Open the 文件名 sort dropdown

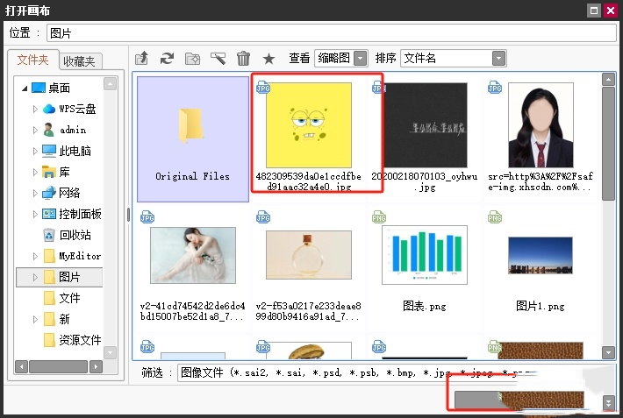454,59
